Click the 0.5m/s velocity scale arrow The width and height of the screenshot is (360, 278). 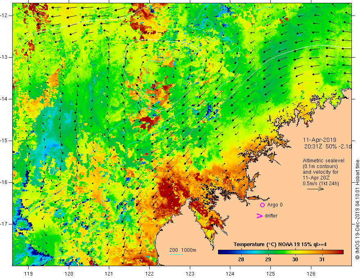pyautogui.click(x=315, y=189)
